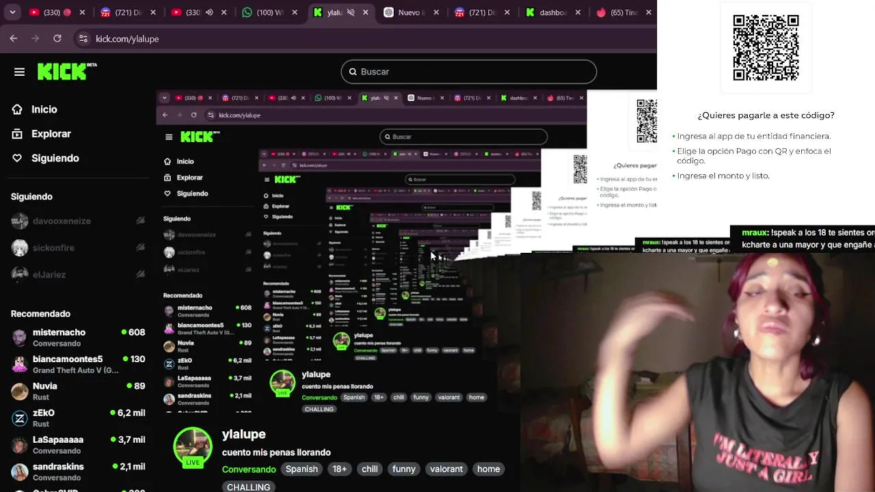Select the largest funny tag
The height and width of the screenshot is (492, 875).
coord(404,469)
